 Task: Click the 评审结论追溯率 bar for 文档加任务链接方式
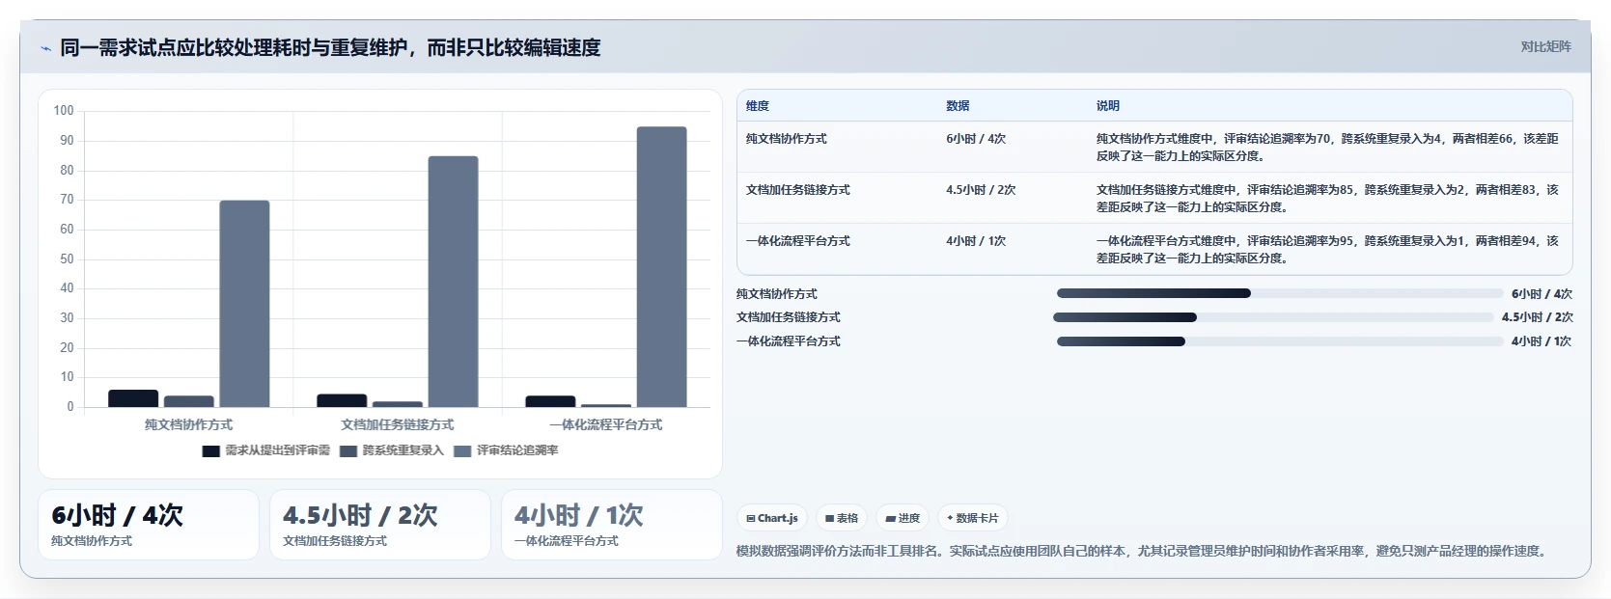[453, 282]
